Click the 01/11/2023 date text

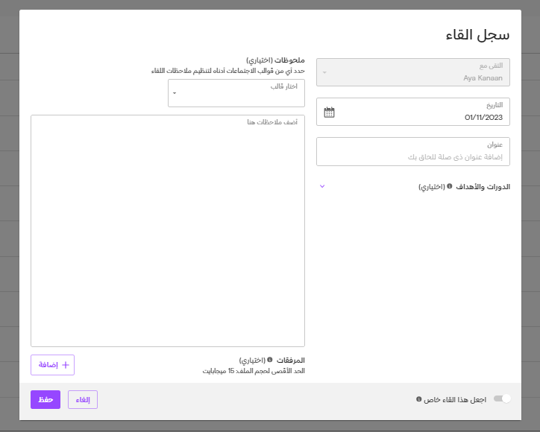point(485,117)
